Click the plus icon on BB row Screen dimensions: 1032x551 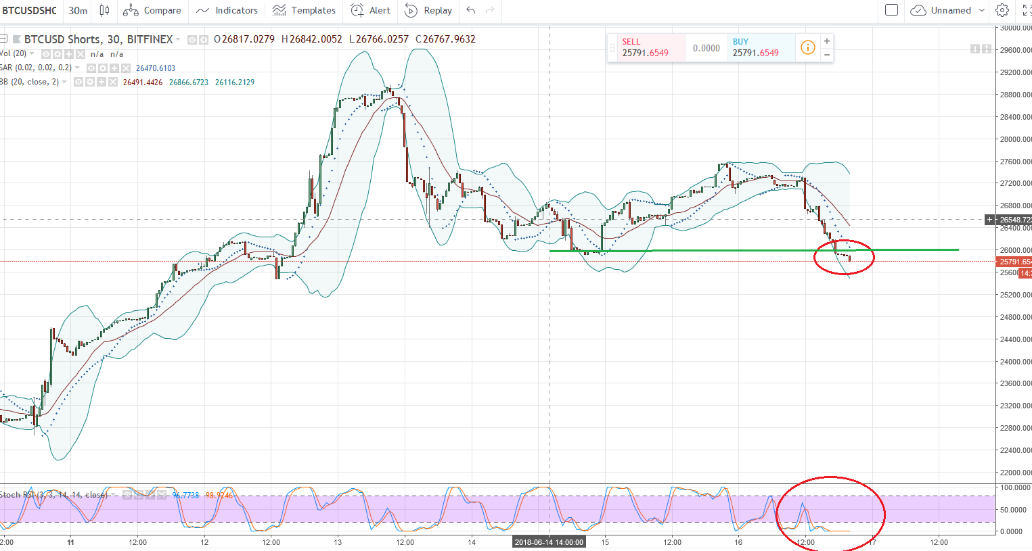[102, 82]
